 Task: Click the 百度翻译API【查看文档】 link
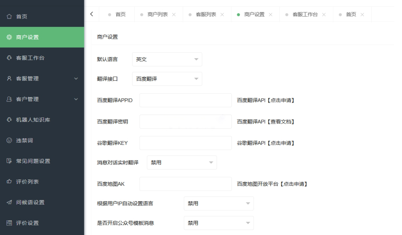coord(266,122)
